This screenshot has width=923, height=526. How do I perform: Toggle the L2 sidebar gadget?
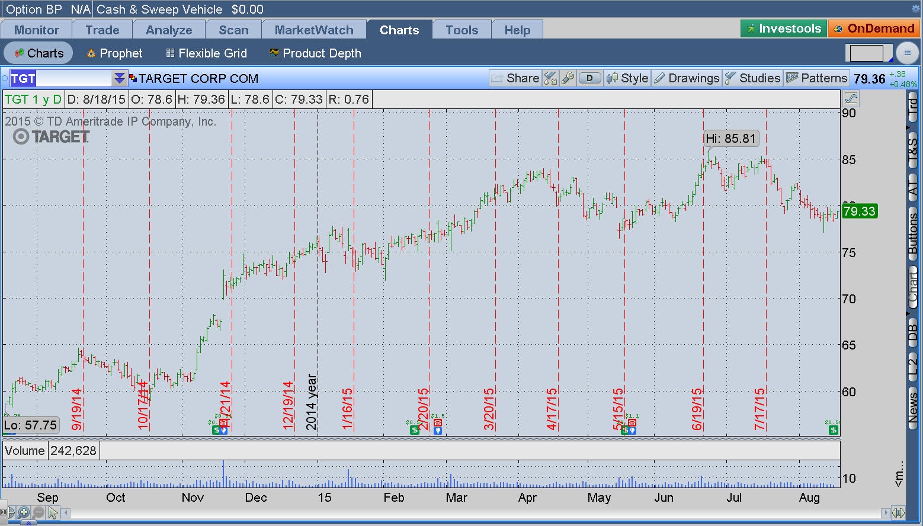(913, 366)
